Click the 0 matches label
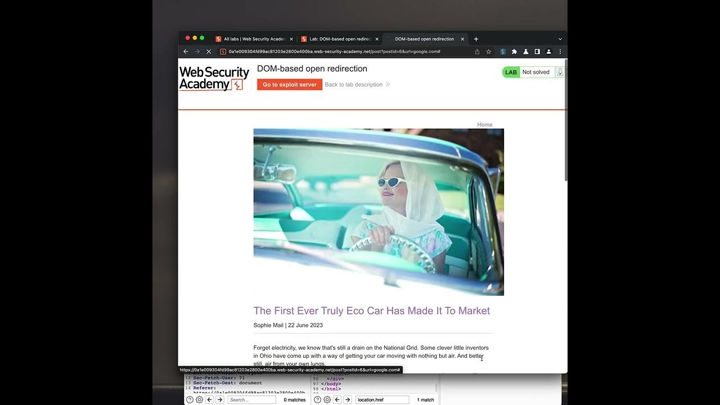Image resolution: width=720 pixels, height=405 pixels. pyautogui.click(x=295, y=400)
